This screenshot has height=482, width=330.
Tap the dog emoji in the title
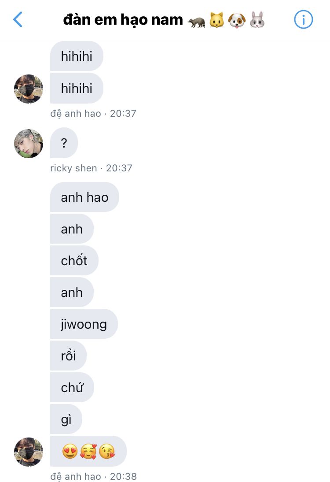click(x=237, y=20)
